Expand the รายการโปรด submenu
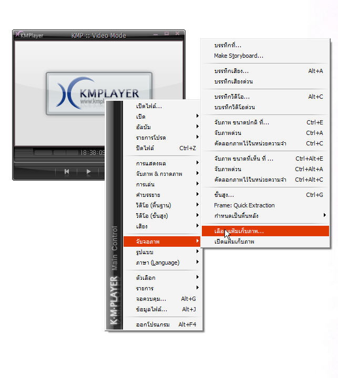The image size is (338, 378). pos(162,138)
